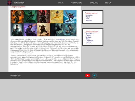Open the Bandcamp icon in footer
Viewport: 135px width, 101px height.
(94, 75)
